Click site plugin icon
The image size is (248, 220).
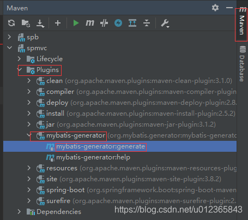pos(40,180)
